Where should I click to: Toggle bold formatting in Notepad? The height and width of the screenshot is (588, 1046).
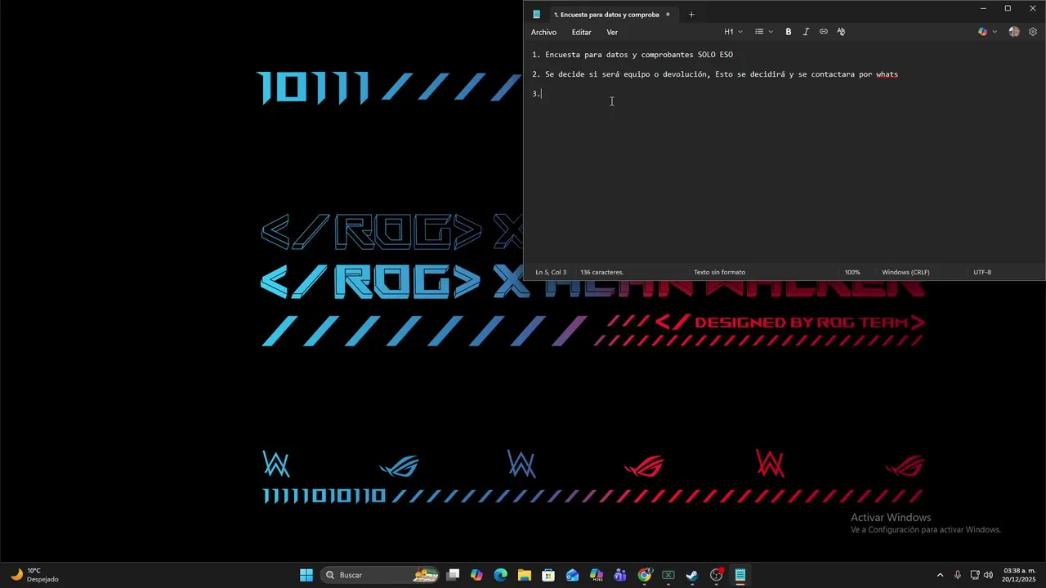point(789,32)
